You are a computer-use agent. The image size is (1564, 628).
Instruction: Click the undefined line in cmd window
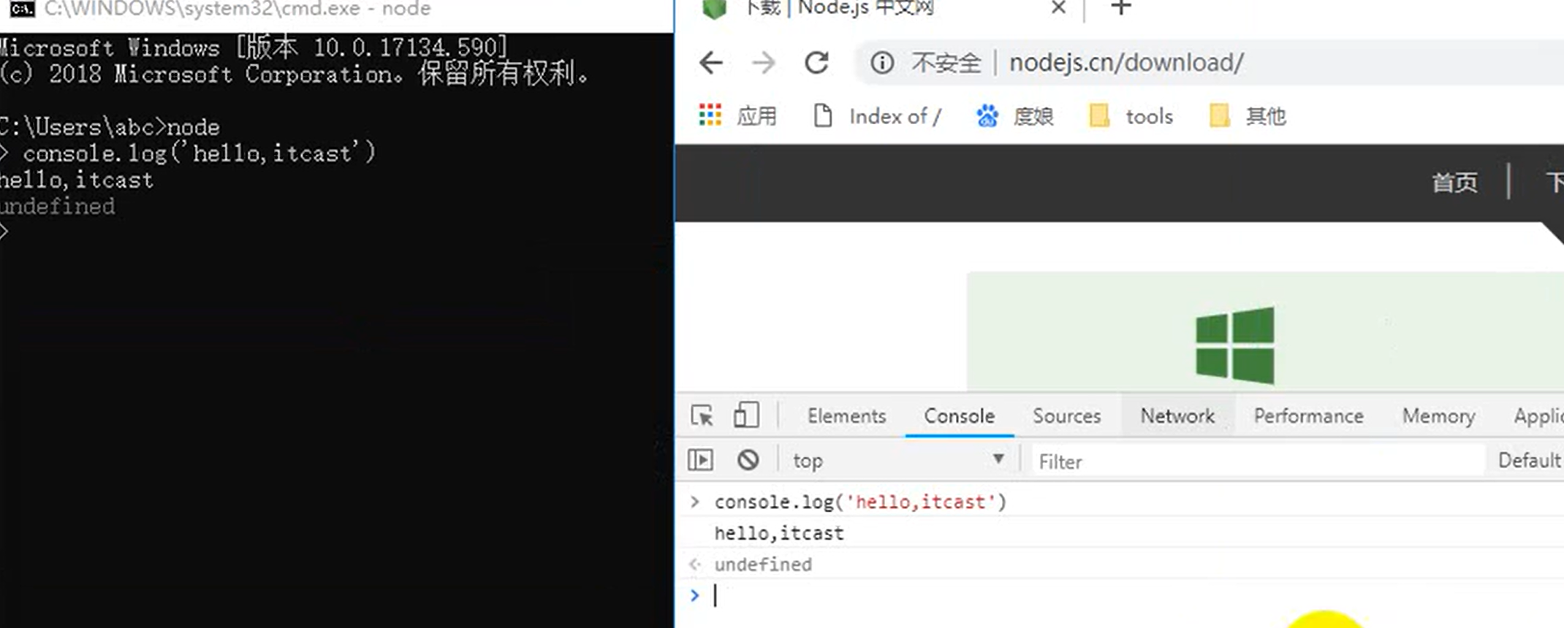[x=57, y=207]
